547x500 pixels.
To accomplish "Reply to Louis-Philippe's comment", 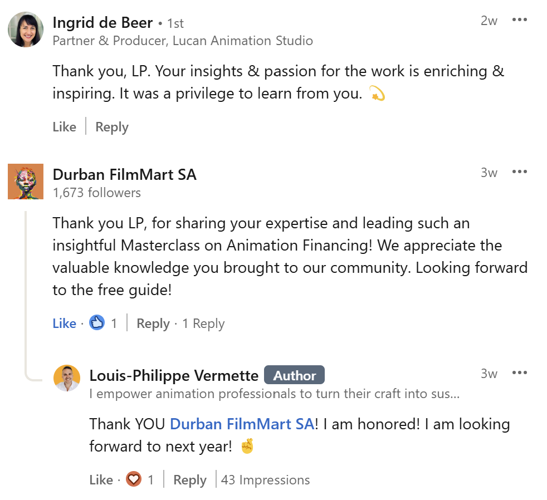I will click(189, 480).
